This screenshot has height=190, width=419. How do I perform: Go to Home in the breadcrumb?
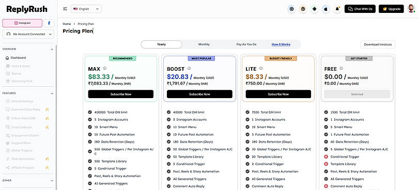click(67, 24)
